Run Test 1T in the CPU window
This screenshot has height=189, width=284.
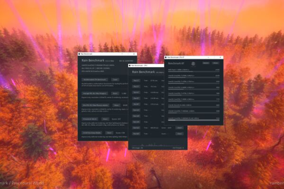pyautogui.click(x=136, y=81)
